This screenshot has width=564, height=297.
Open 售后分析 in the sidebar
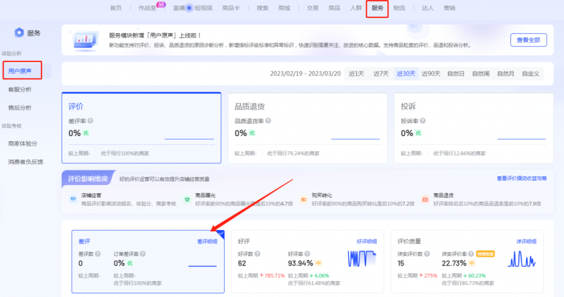point(20,108)
